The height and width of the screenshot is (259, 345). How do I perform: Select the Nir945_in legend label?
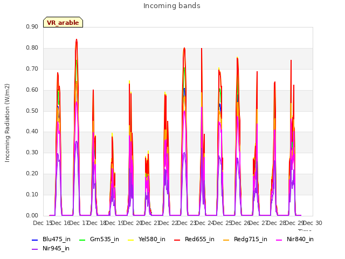tap(56, 248)
